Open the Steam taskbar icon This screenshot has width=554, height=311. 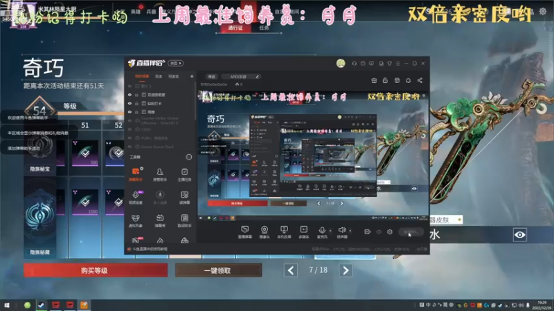click(x=42, y=305)
